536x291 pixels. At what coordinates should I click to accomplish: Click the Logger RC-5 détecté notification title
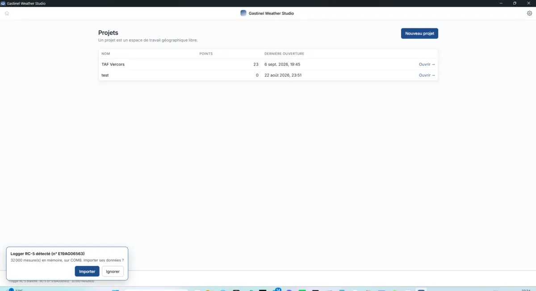tap(47, 254)
